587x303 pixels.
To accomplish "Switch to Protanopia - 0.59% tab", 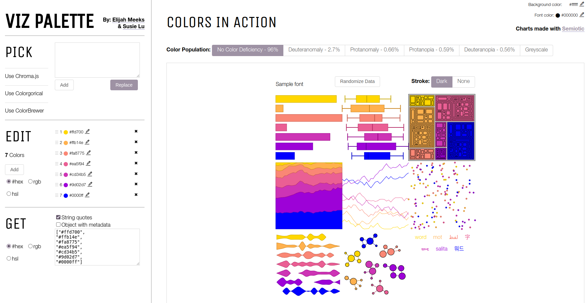I will coord(432,50).
